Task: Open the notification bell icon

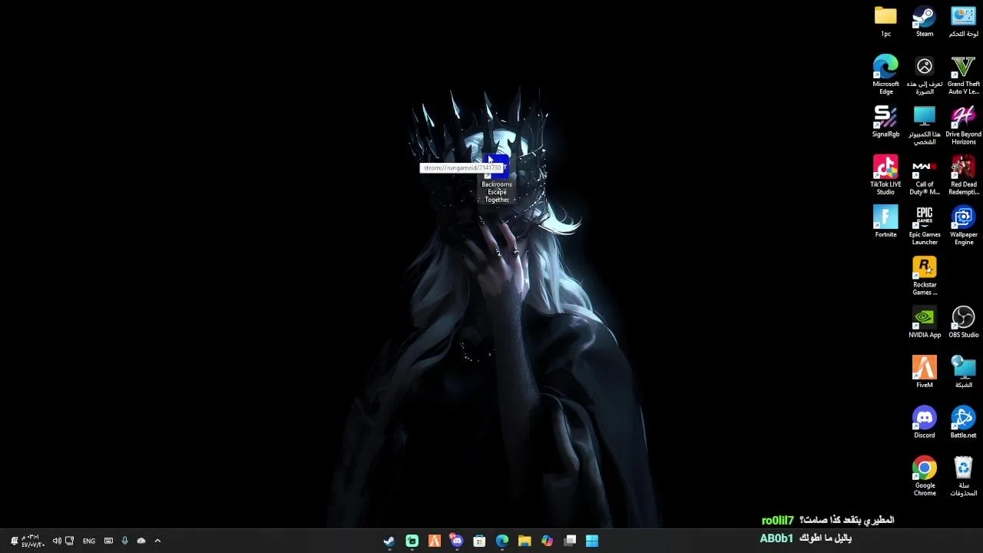Action: click(14, 541)
